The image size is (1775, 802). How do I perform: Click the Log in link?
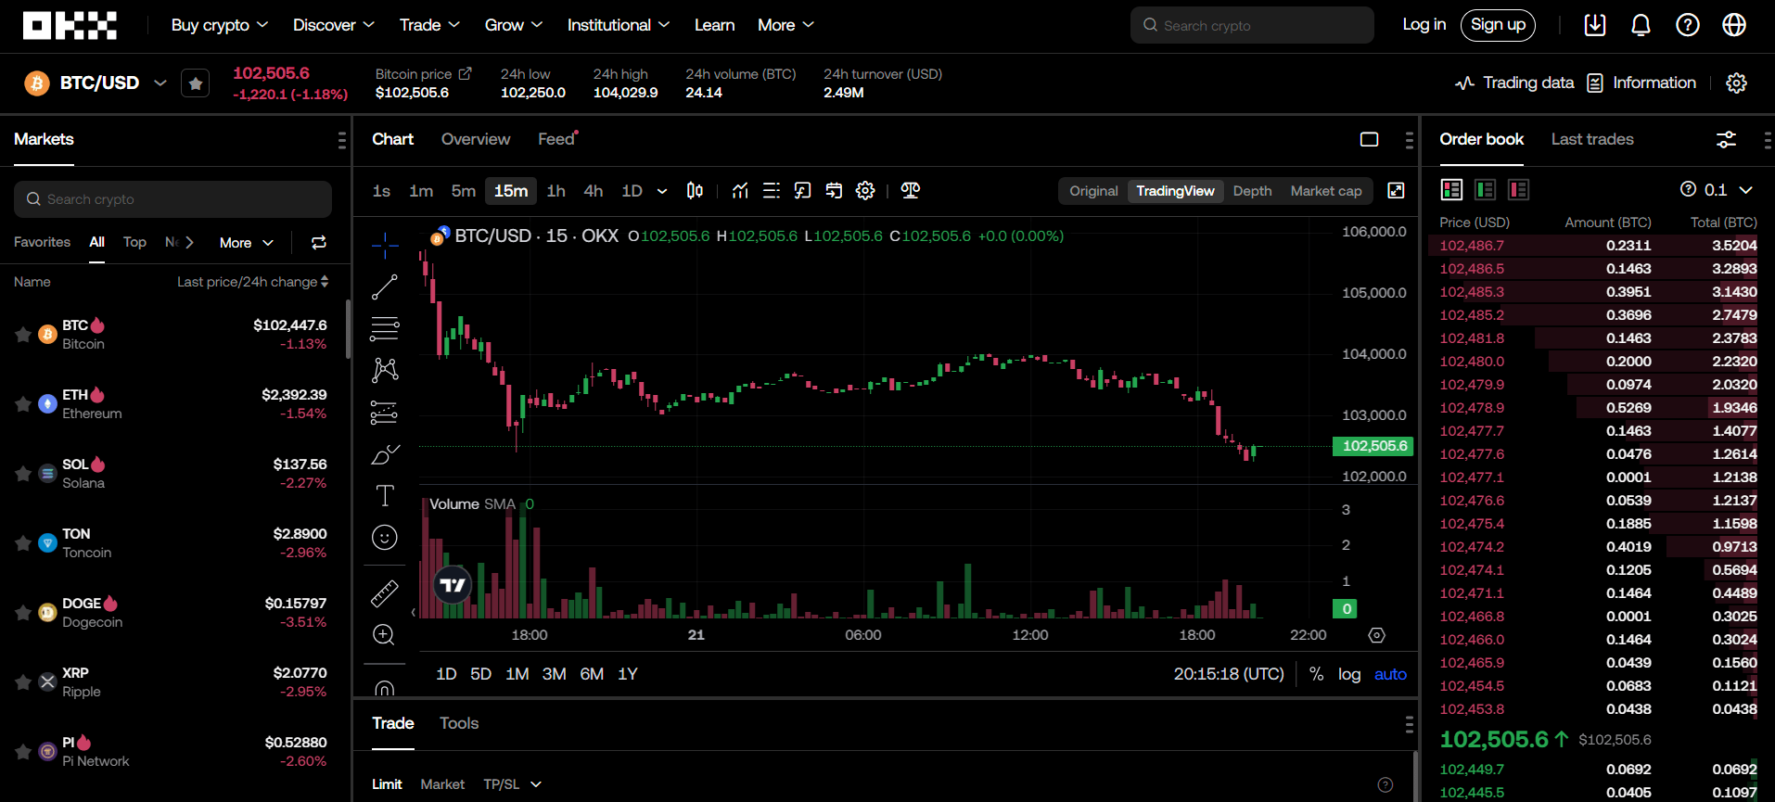1424,25
